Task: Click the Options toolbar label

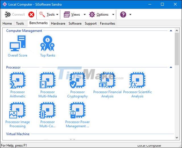Action: (102, 14)
